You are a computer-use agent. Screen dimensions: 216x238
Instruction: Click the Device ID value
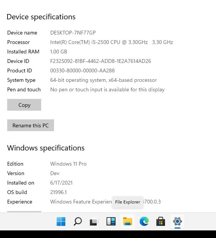pyautogui.click(x=100, y=61)
